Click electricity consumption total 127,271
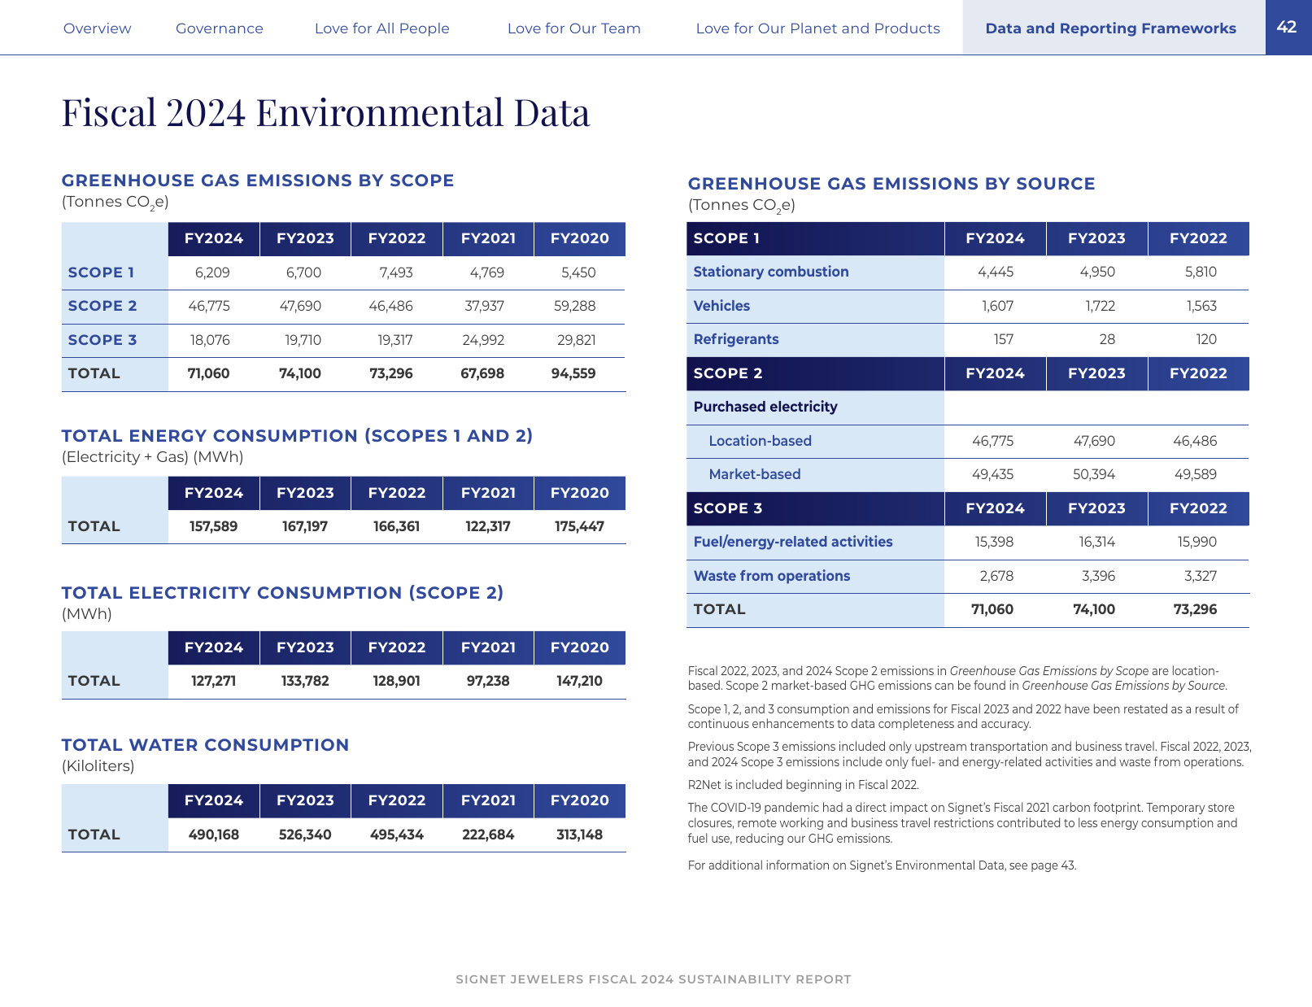Image resolution: width=1312 pixels, height=1007 pixels. tap(214, 681)
